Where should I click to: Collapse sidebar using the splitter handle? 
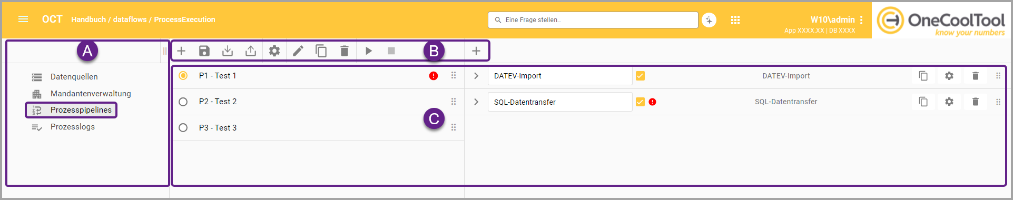coord(164,51)
